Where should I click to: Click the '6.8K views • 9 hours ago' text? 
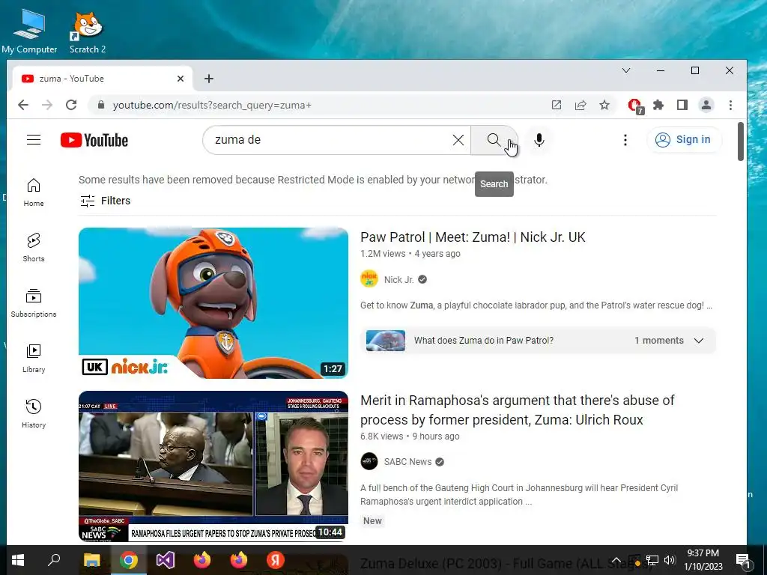[410, 436]
